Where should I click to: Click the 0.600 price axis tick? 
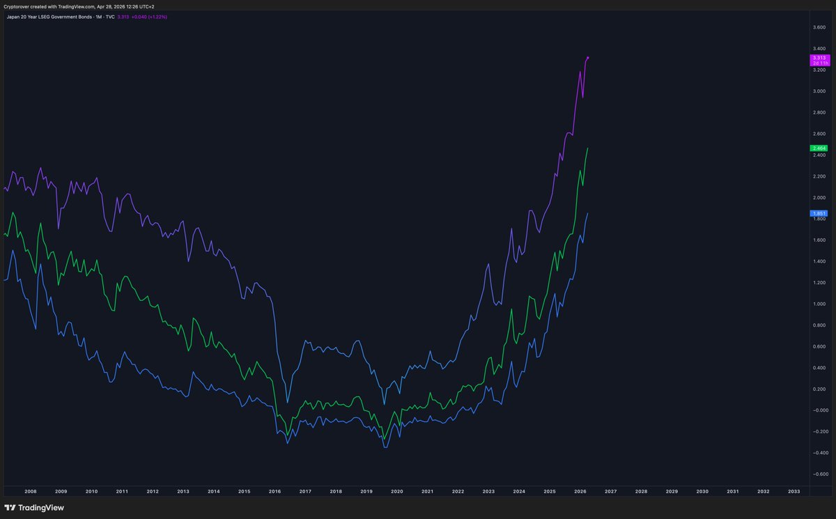(x=819, y=346)
